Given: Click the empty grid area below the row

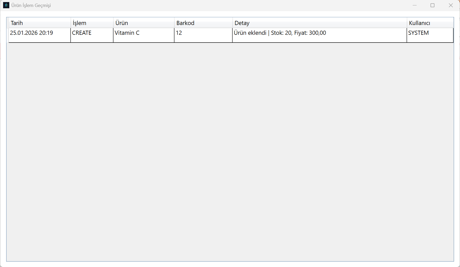Looking at the screenshot, I should (230, 152).
